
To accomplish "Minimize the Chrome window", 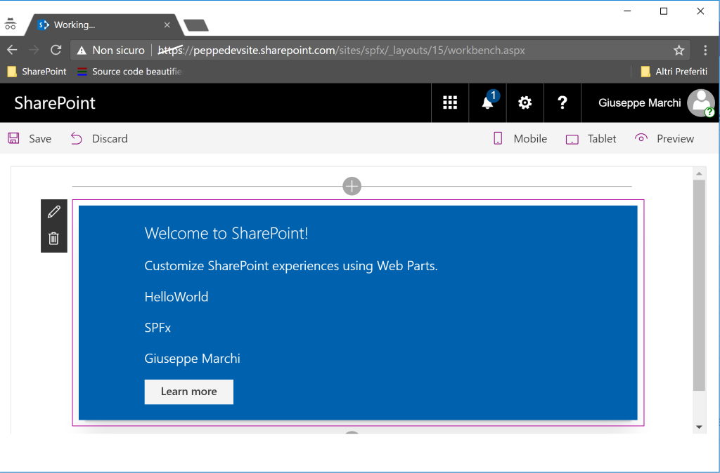I will (x=627, y=11).
